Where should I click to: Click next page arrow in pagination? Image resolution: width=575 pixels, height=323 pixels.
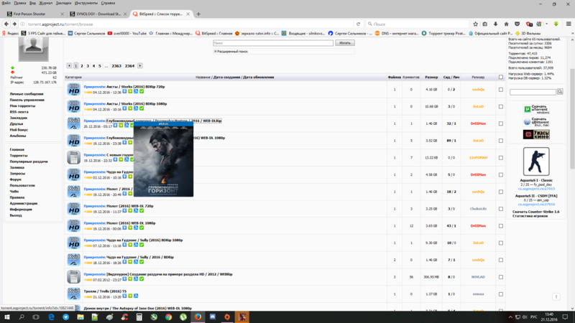tap(140, 65)
